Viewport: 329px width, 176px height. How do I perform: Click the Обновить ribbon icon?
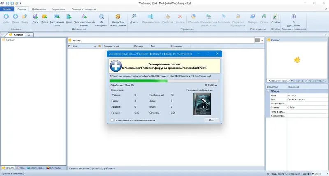[193, 16]
